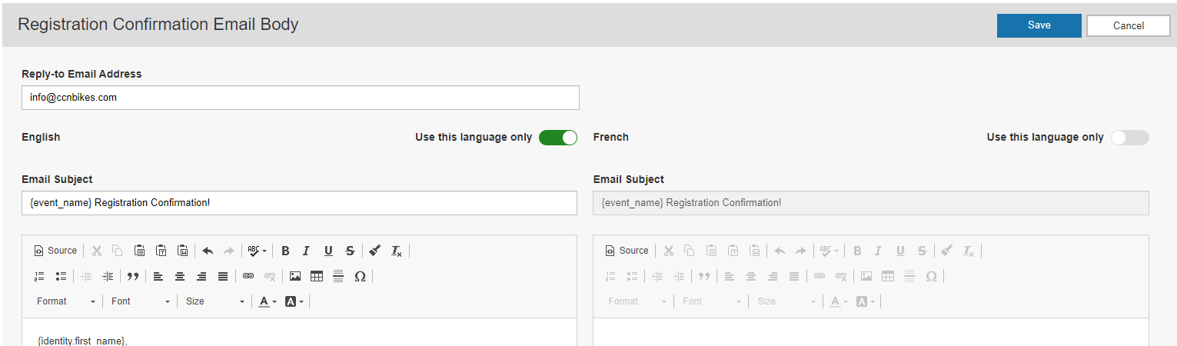This screenshot has height=346, width=1177.
Task: Insert special character (Omega) in English editor
Action: point(360,276)
